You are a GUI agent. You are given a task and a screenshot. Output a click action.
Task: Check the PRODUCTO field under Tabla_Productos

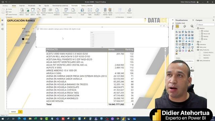tap(200, 55)
